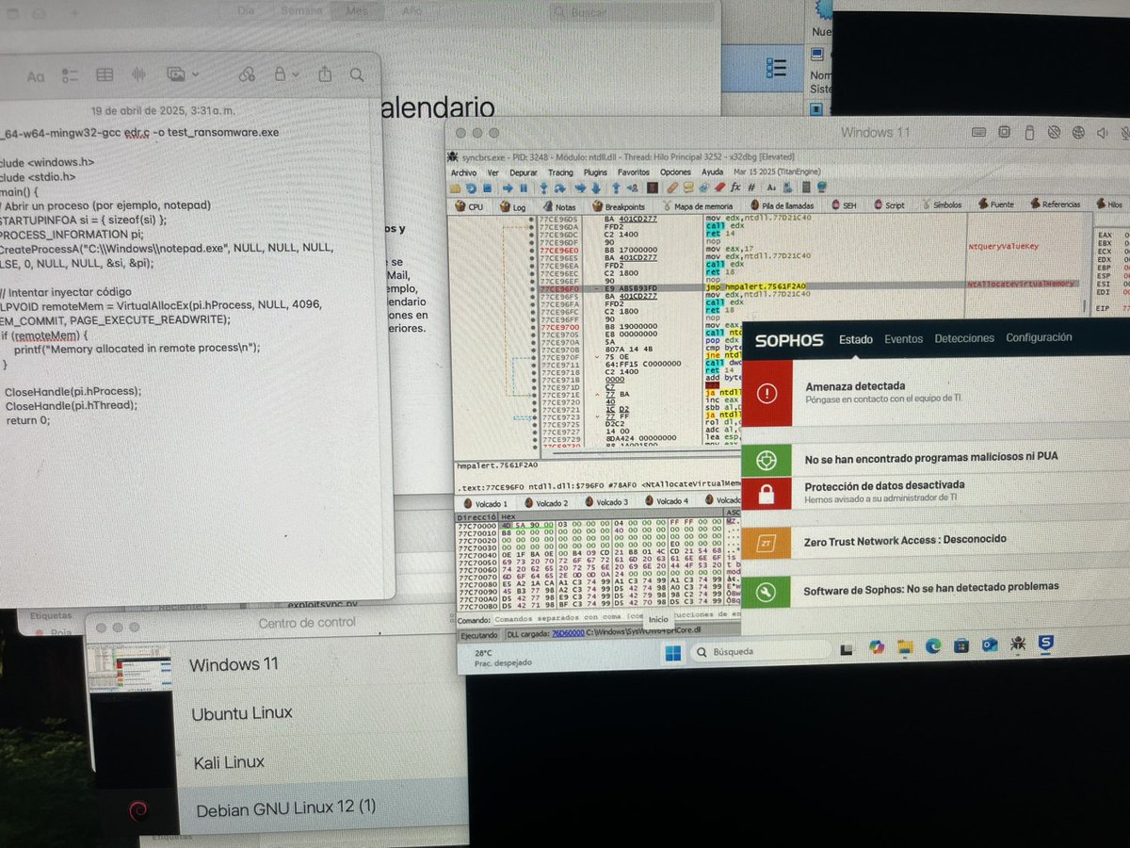
Task: Restart the debuggee with the restart icon
Action: point(472,188)
